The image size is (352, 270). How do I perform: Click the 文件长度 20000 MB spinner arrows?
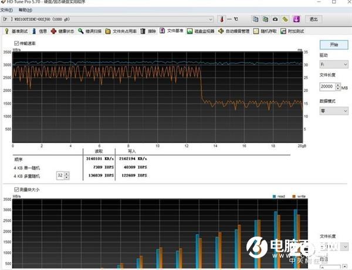point(338,86)
